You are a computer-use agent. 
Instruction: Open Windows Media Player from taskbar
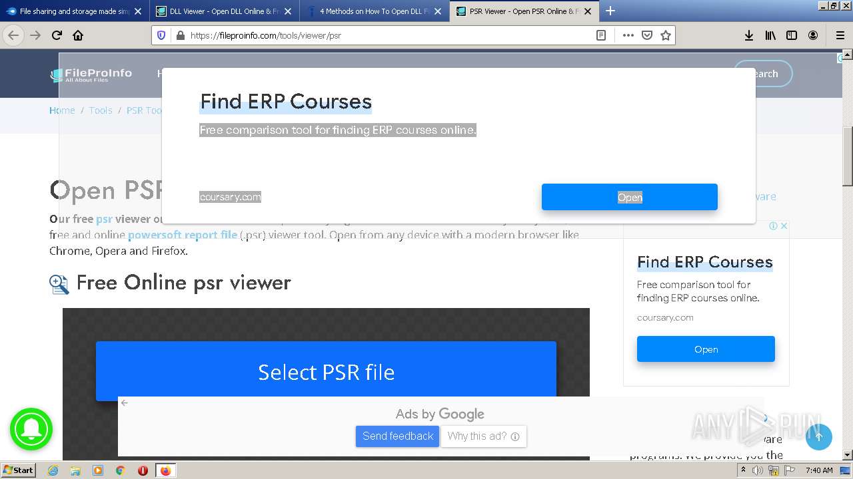[x=97, y=470]
